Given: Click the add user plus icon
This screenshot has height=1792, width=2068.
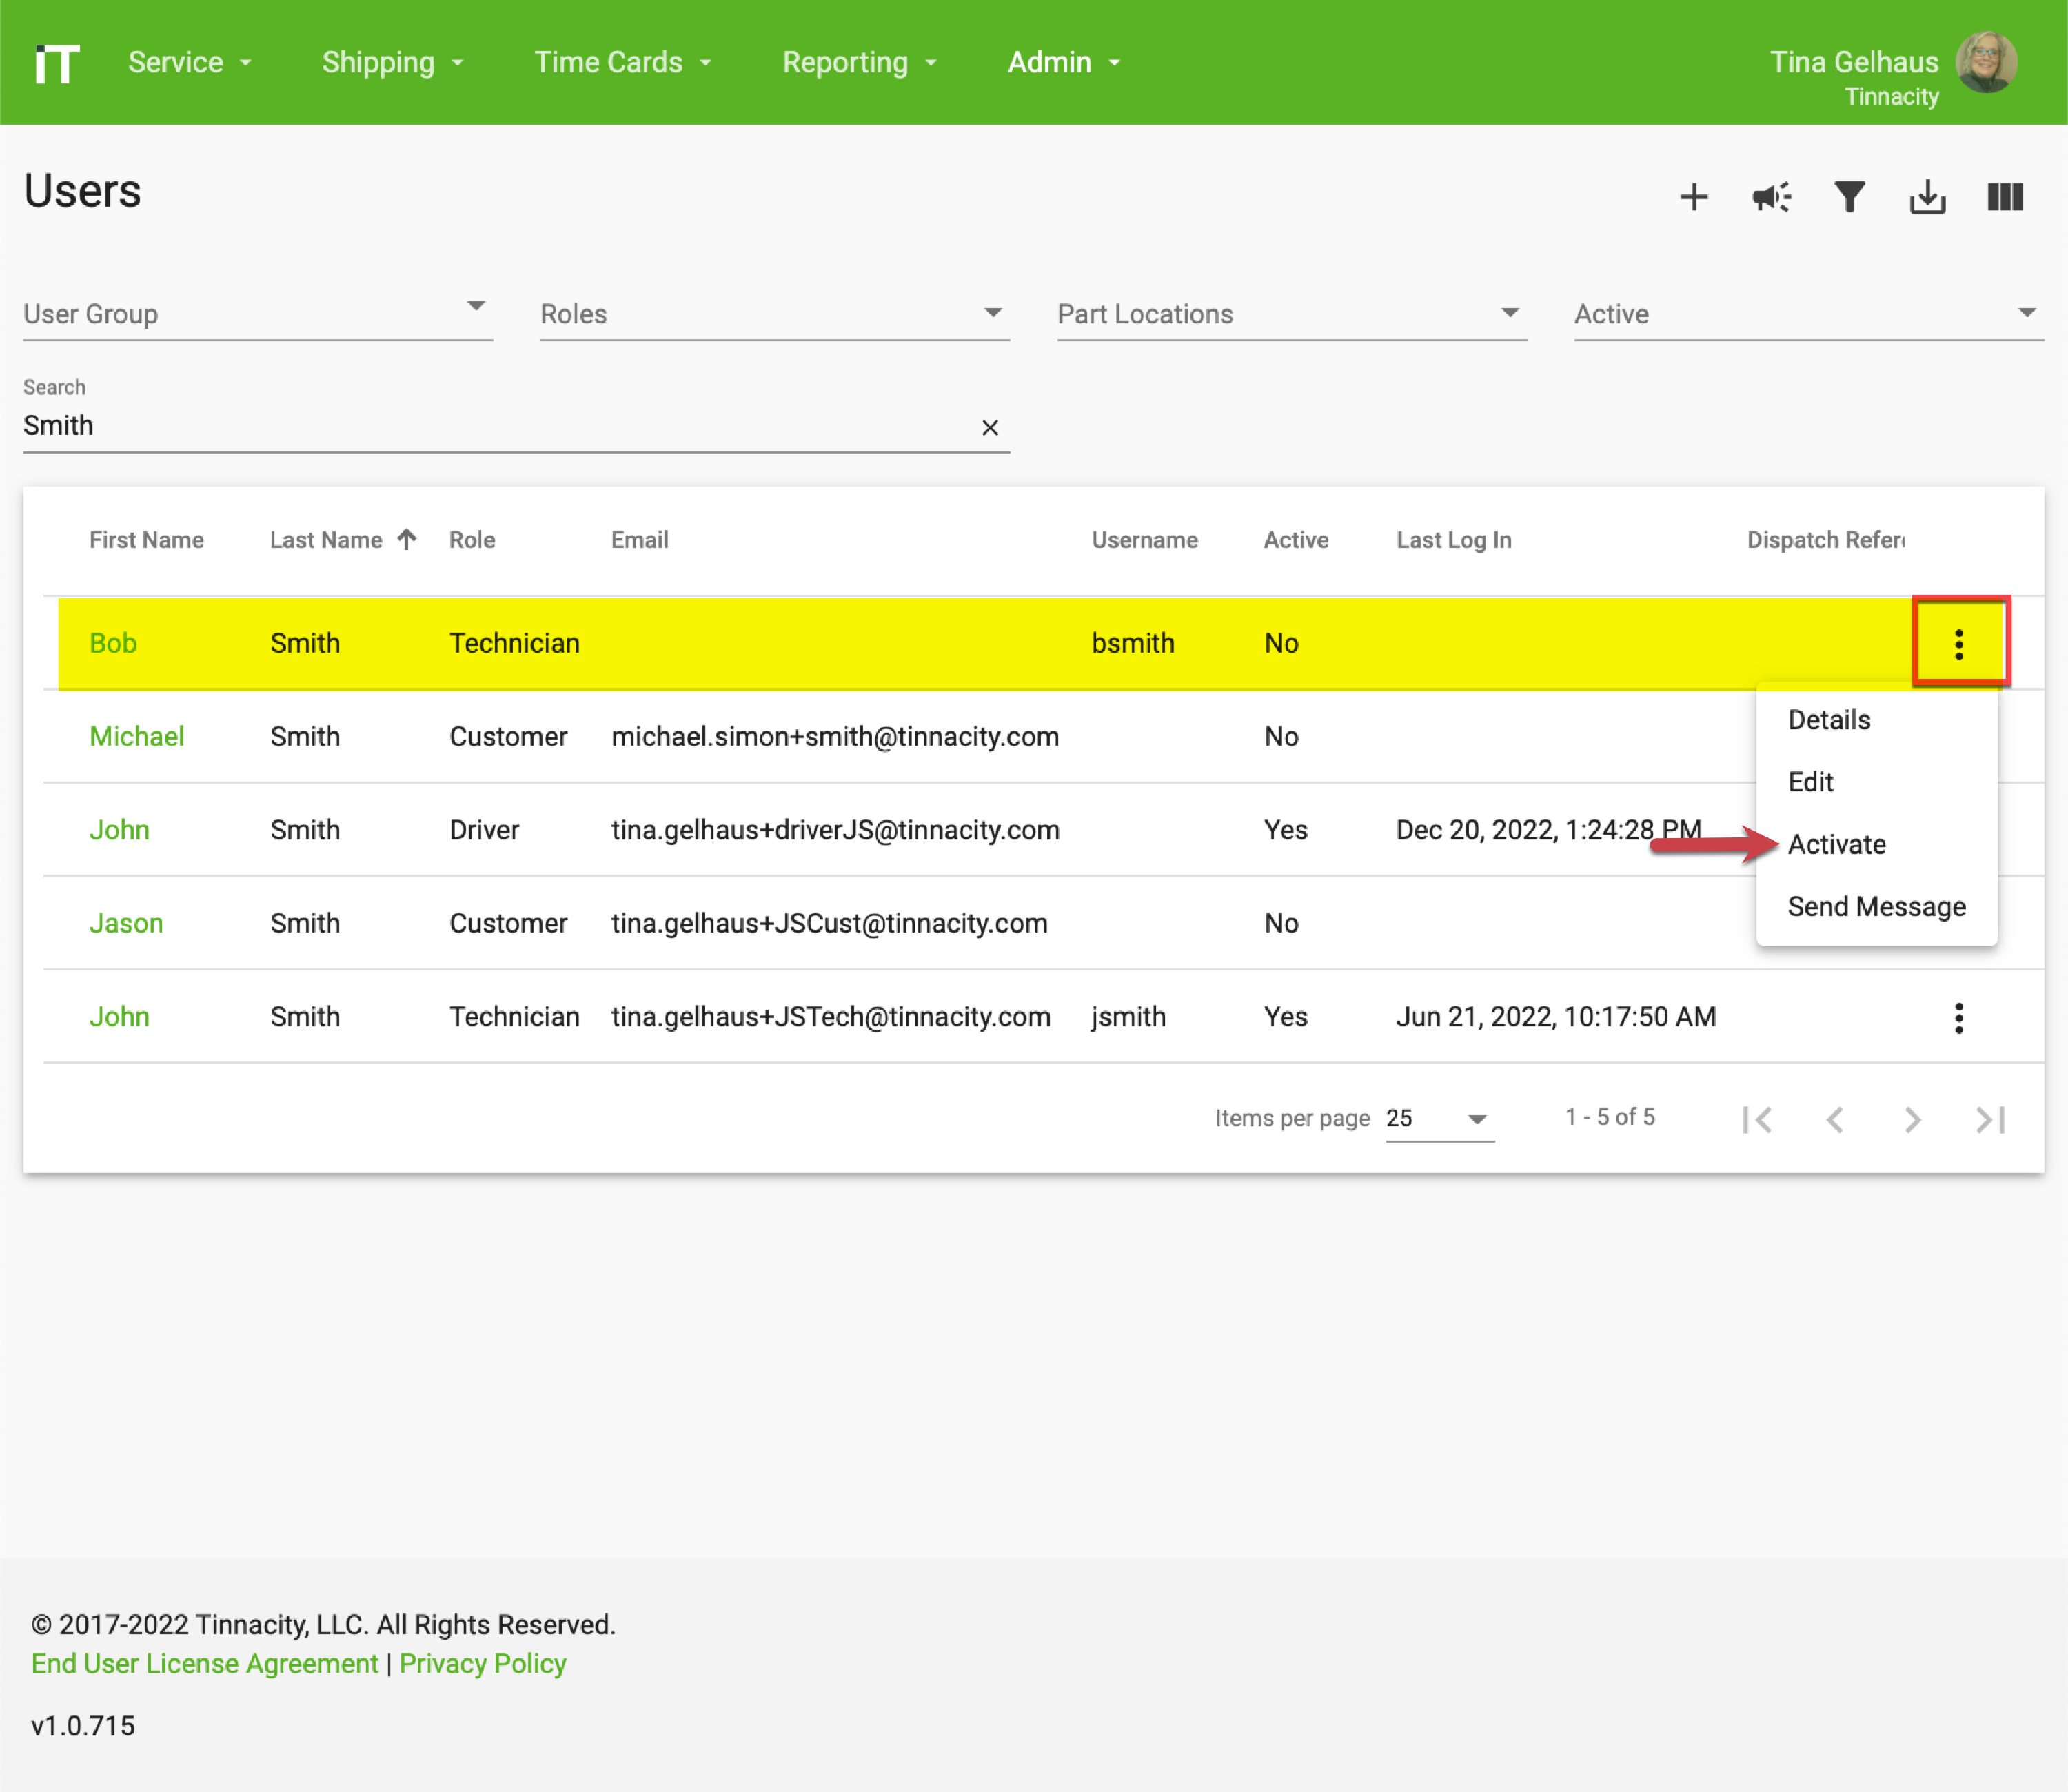Looking at the screenshot, I should coord(1693,197).
